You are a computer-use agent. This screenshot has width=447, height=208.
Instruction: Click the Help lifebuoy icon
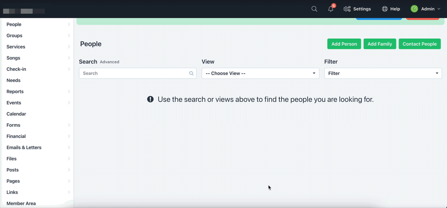[x=385, y=9]
